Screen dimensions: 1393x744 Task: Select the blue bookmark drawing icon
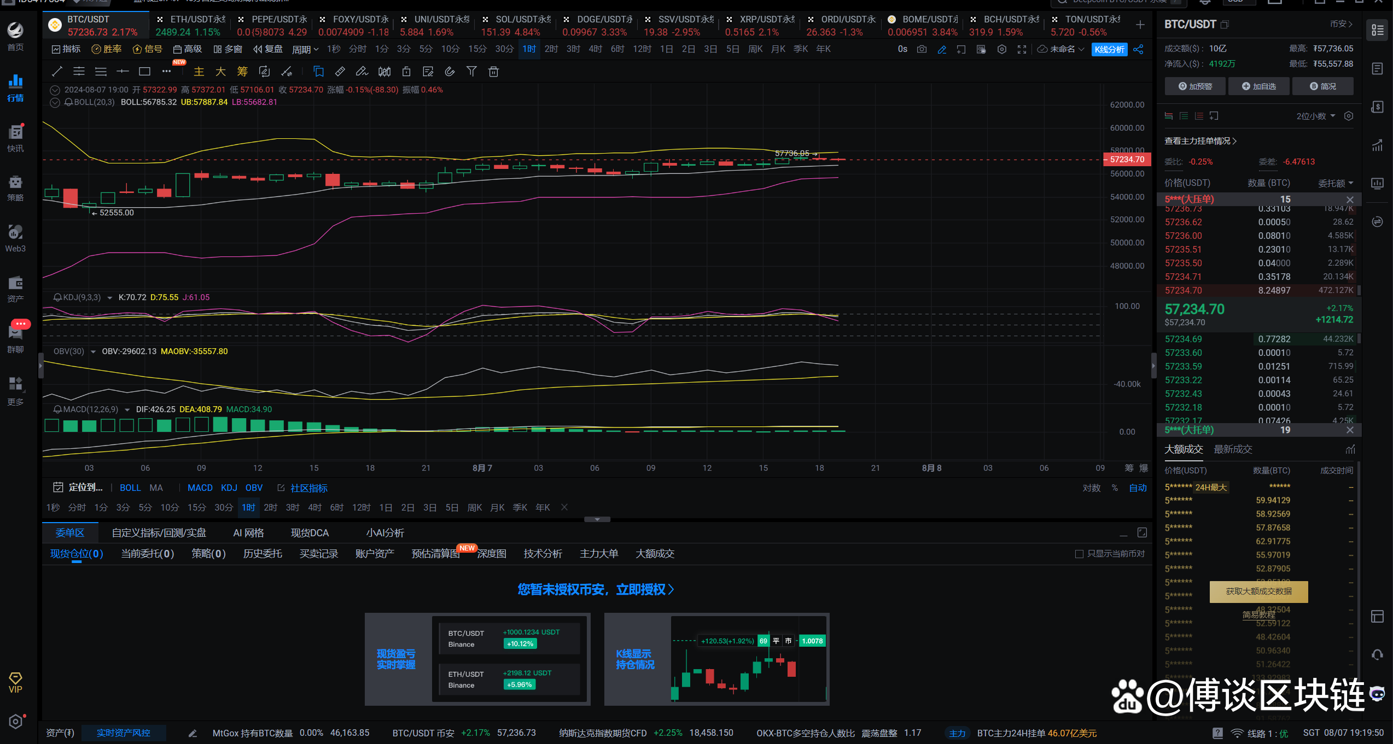pos(318,72)
